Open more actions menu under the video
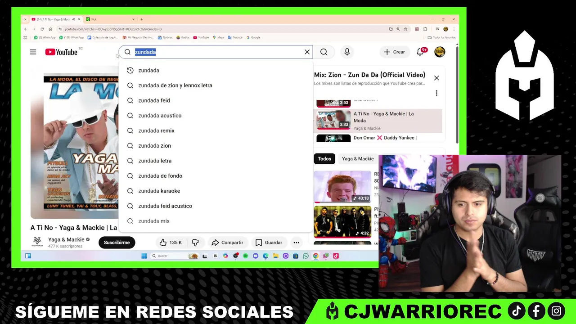The width and height of the screenshot is (576, 324). click(296, 243)
